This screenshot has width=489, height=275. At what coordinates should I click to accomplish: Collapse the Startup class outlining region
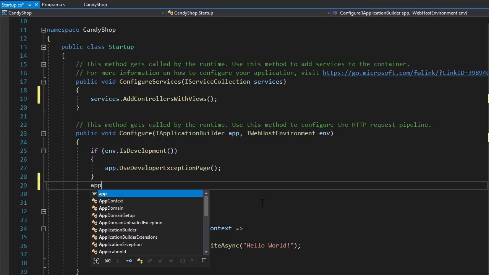44,47
